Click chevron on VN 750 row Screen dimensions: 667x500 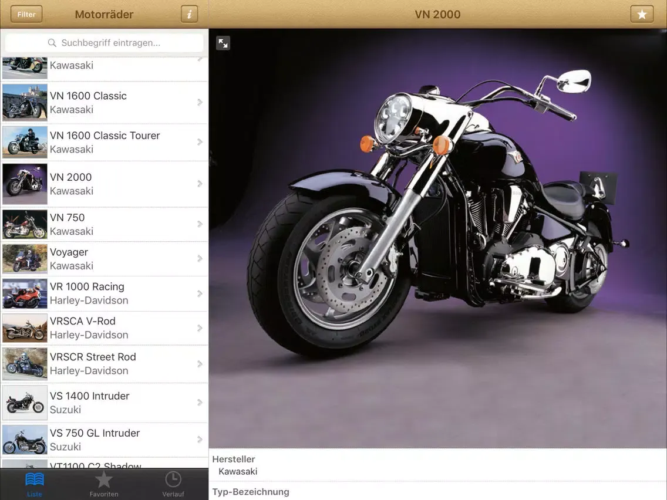click(x=200, y=224)
